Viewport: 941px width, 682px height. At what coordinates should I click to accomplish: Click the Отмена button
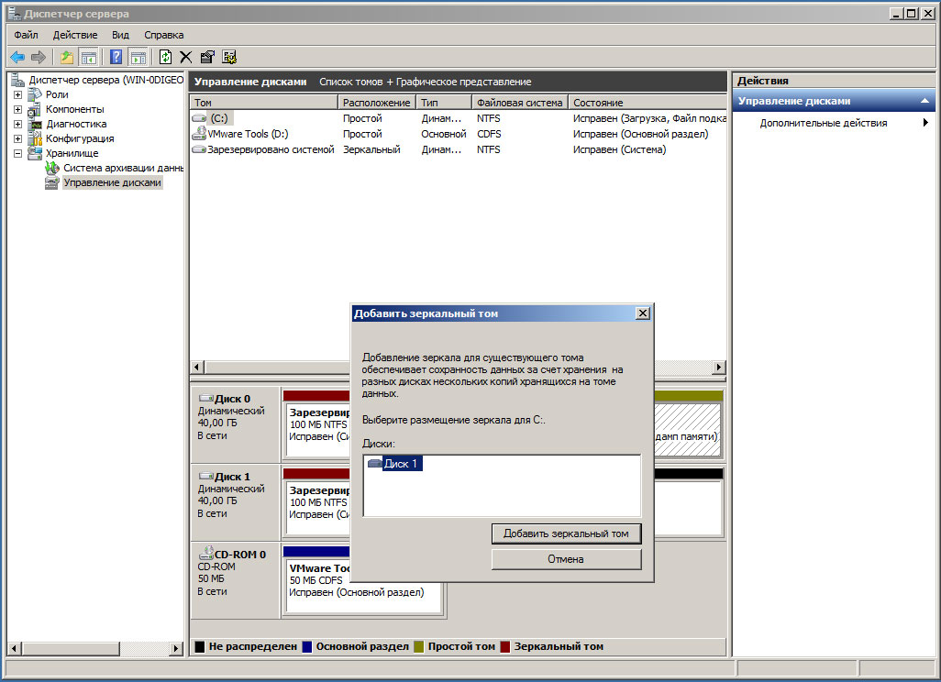[x=566, y=558]
